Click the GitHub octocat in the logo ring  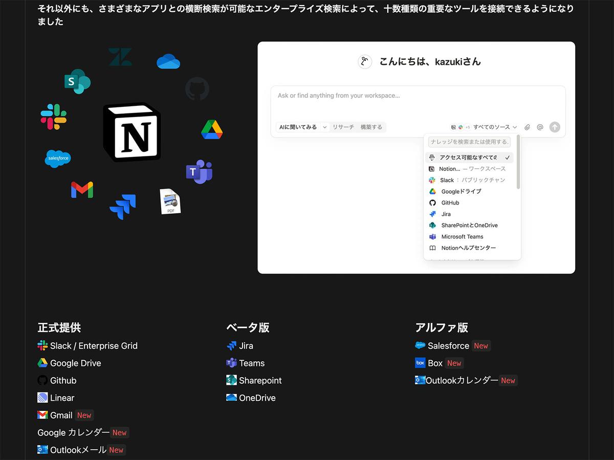[x=197, y=89]
